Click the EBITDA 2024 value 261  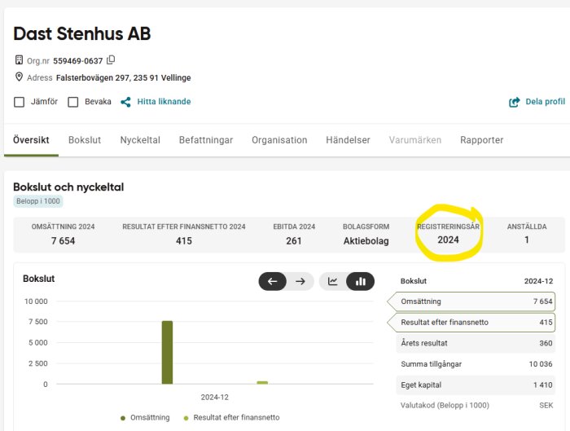[294, 241]
